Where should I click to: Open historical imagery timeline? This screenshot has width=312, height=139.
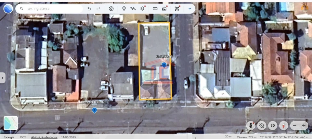coord(111,9)
